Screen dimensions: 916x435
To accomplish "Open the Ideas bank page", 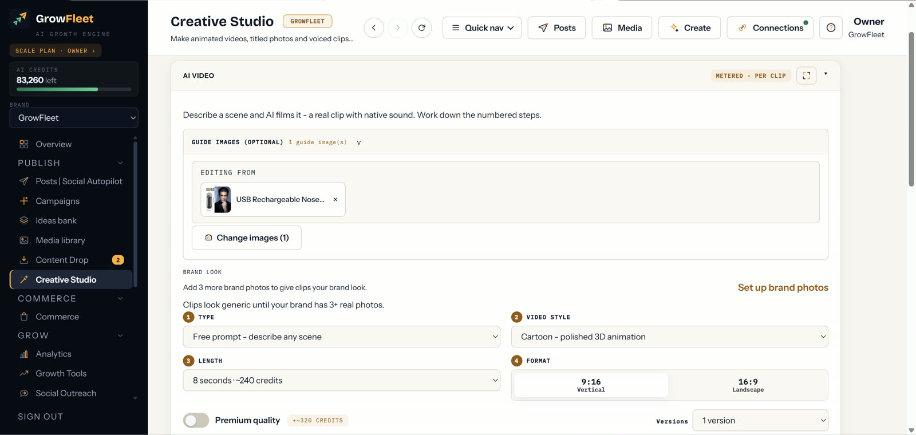I will [71, 220].
